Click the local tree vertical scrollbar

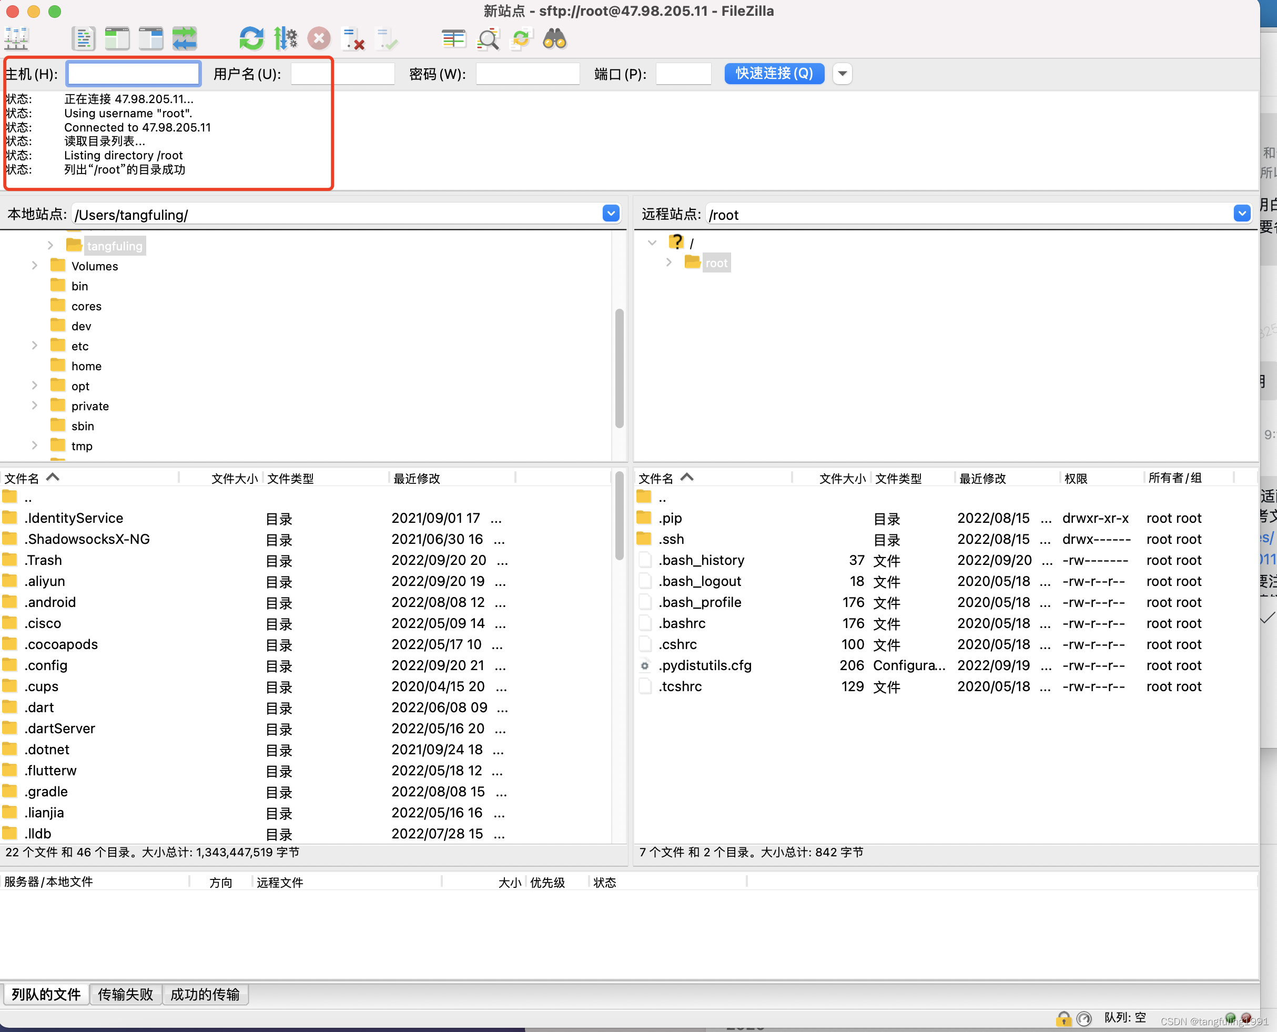click(620, 369)
